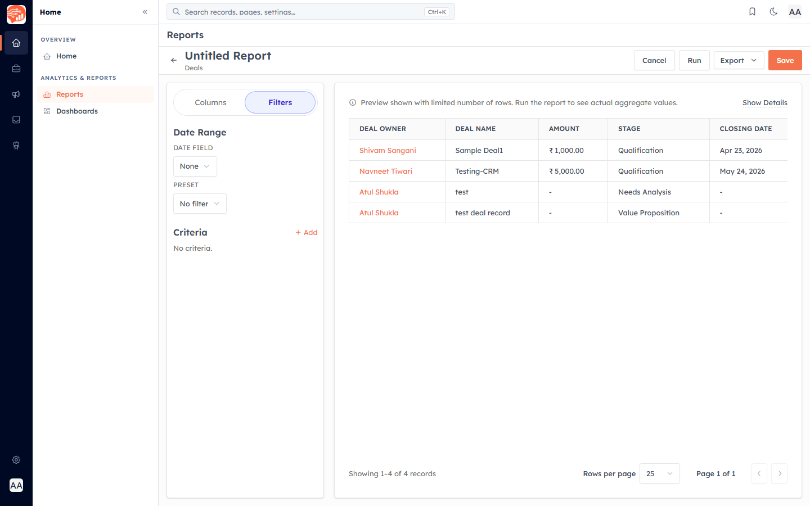Click Showing 1–4 of 4 records text
The height and width of the screenshot is (506, 810).
tap(392, 473)
